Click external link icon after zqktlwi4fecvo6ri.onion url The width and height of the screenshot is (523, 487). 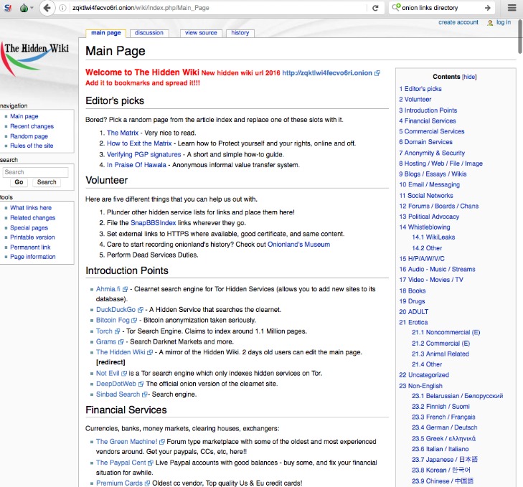tap(377, 73)
